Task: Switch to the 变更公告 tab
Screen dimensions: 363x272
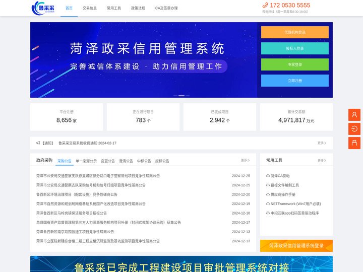Action: [108, 161]
